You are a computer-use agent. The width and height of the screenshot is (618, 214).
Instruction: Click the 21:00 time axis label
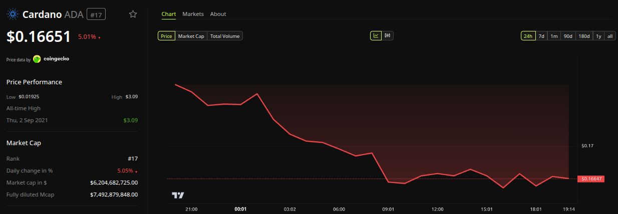point(191,209)
